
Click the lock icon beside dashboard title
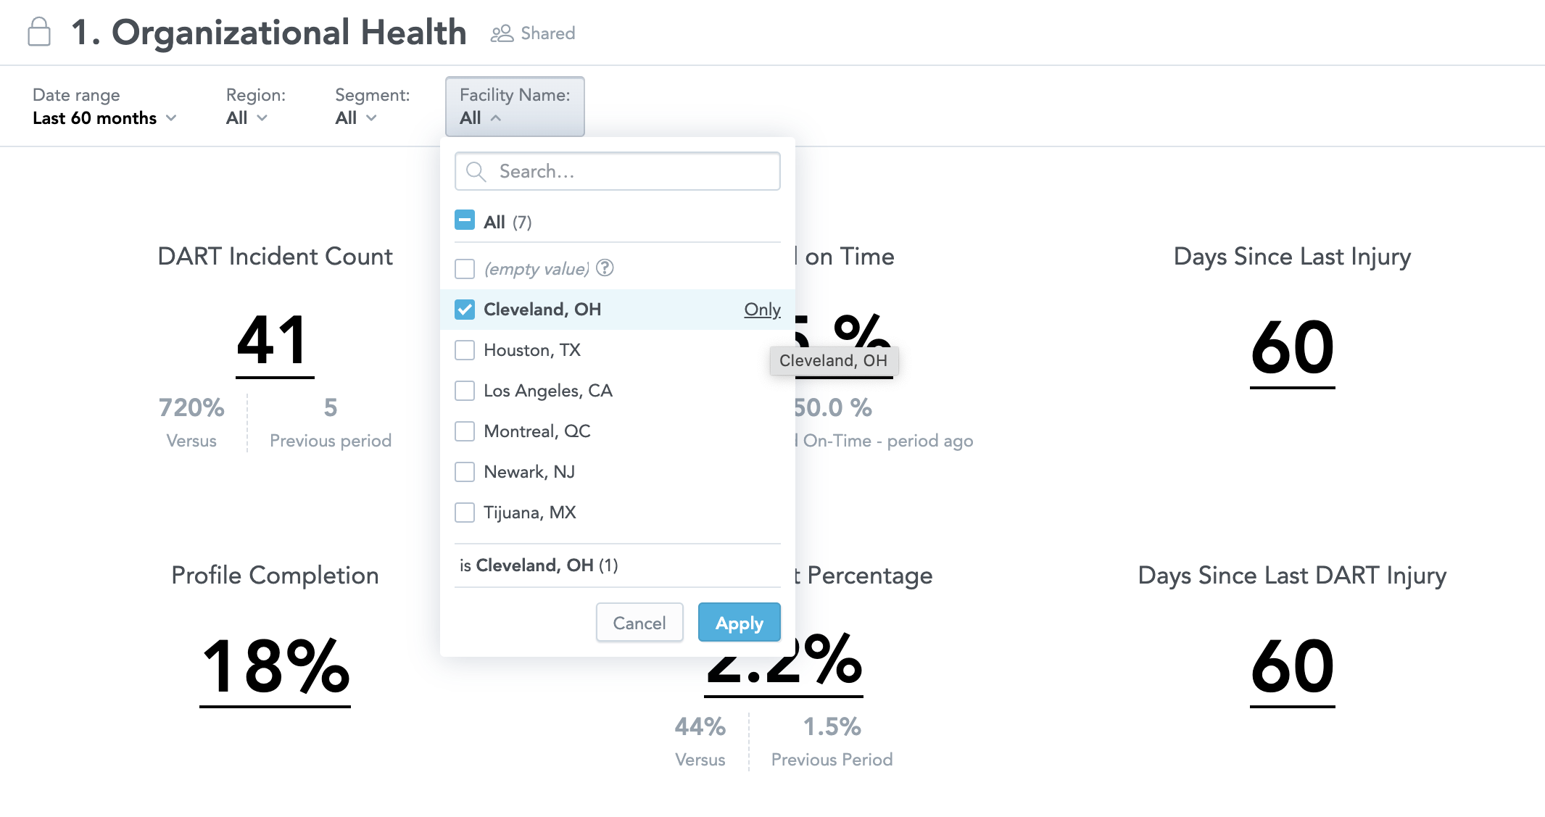(39, 32)
